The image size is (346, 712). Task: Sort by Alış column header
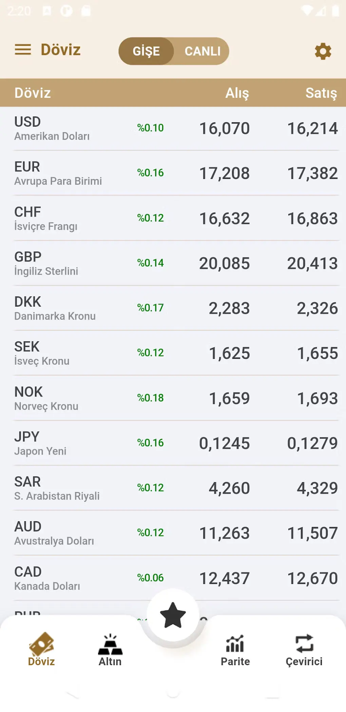tap(237, 93)
